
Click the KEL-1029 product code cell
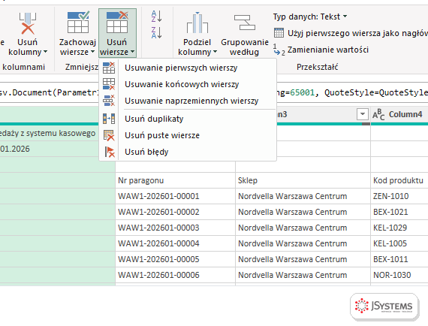tap(399, 228)
